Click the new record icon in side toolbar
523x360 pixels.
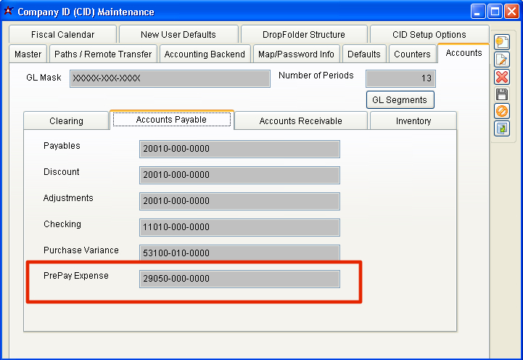(x=501, y=42)
